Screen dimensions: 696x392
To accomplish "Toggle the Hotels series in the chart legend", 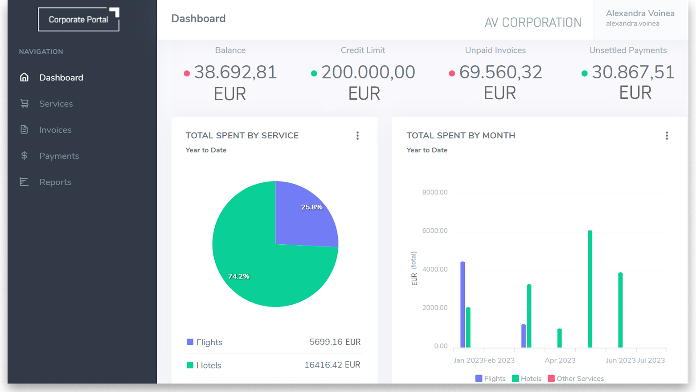I will [x=527, y=378].
